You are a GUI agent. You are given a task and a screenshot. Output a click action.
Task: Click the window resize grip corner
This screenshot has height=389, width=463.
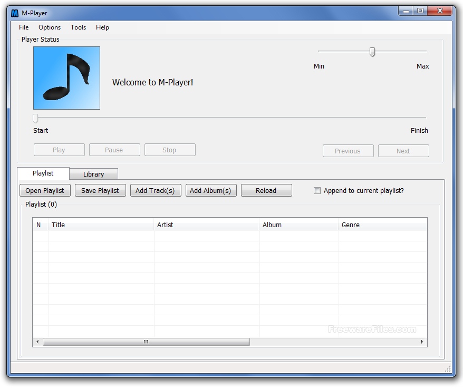coord(448,369)
